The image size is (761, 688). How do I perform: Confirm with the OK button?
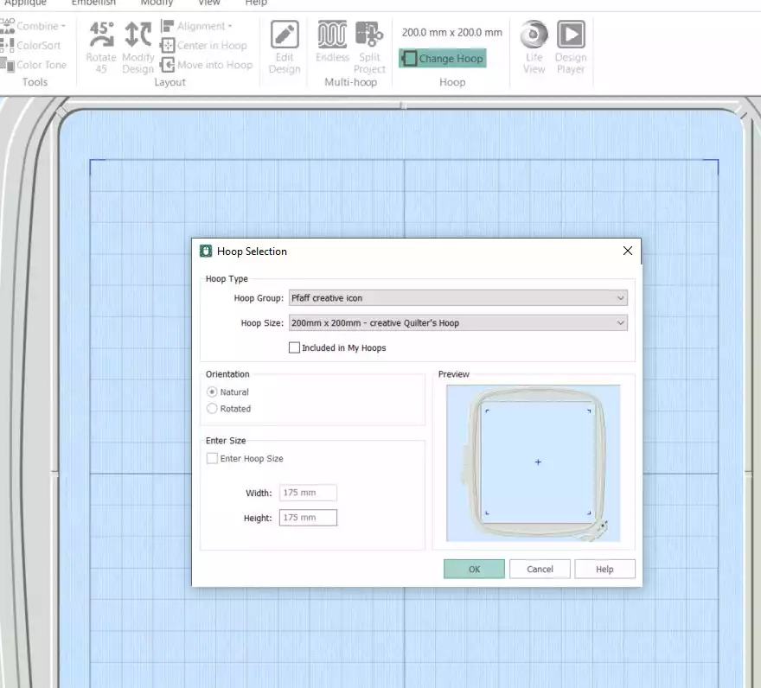tap(474, 569)
